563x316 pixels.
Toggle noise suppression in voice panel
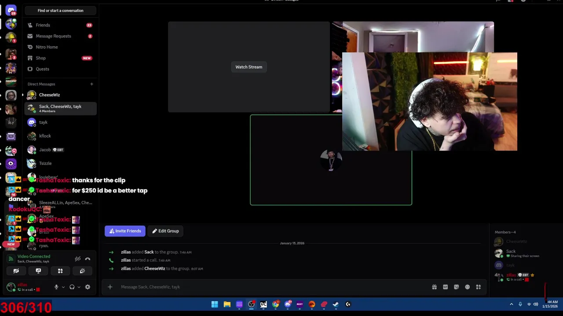[x=77, y=259]
